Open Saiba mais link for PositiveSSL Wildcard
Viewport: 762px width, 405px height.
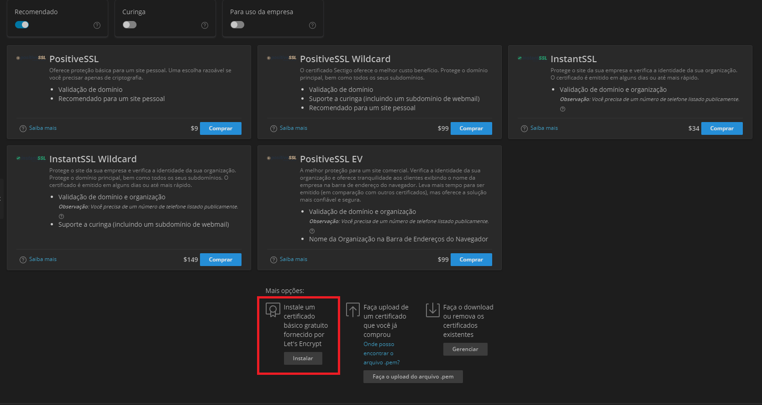tap(294, 128)
